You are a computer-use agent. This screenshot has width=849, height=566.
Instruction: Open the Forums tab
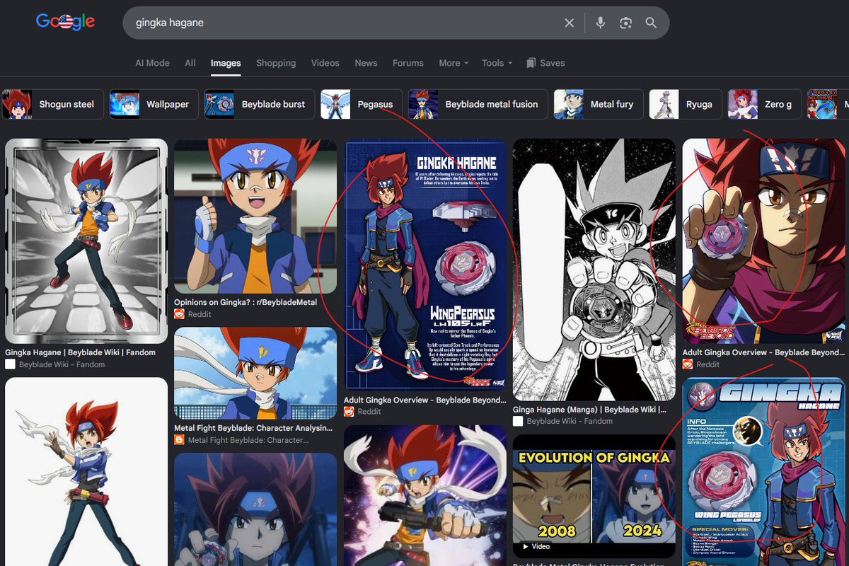coord(408,63)
